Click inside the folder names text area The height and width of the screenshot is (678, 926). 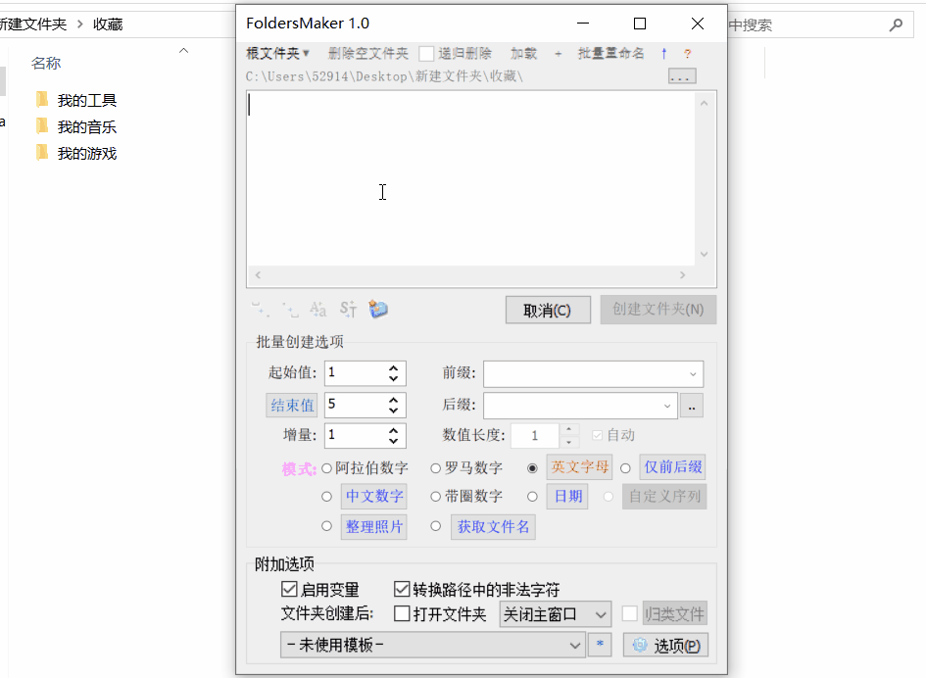pos(470,178)
